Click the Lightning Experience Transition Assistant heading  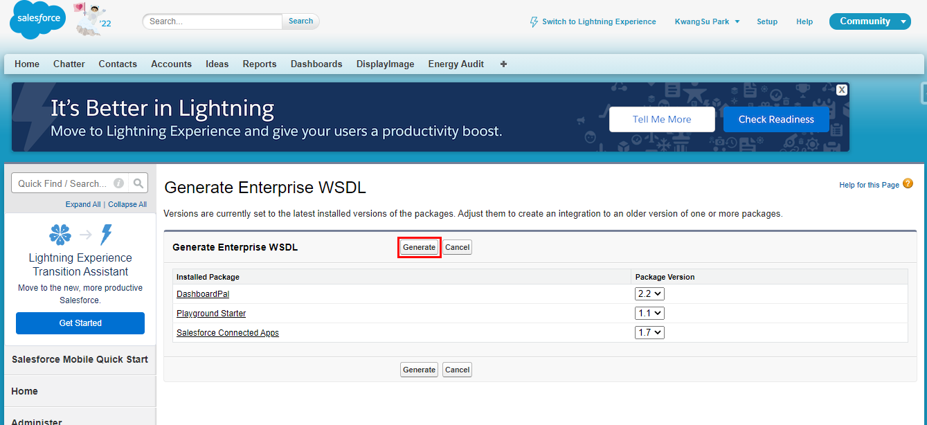[x=80, y=264]
